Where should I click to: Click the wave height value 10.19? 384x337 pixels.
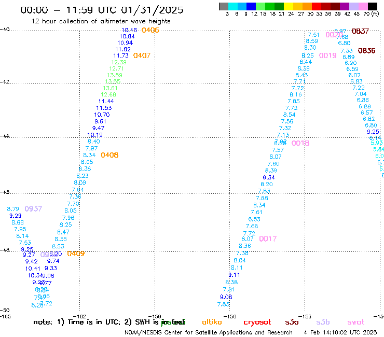tap(95, 135)
